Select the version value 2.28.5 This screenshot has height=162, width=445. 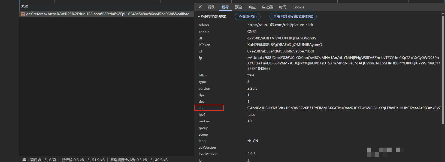pos(252,89)
